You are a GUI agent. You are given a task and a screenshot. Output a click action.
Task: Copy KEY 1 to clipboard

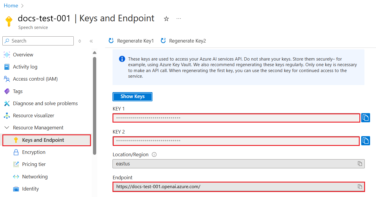366,118
